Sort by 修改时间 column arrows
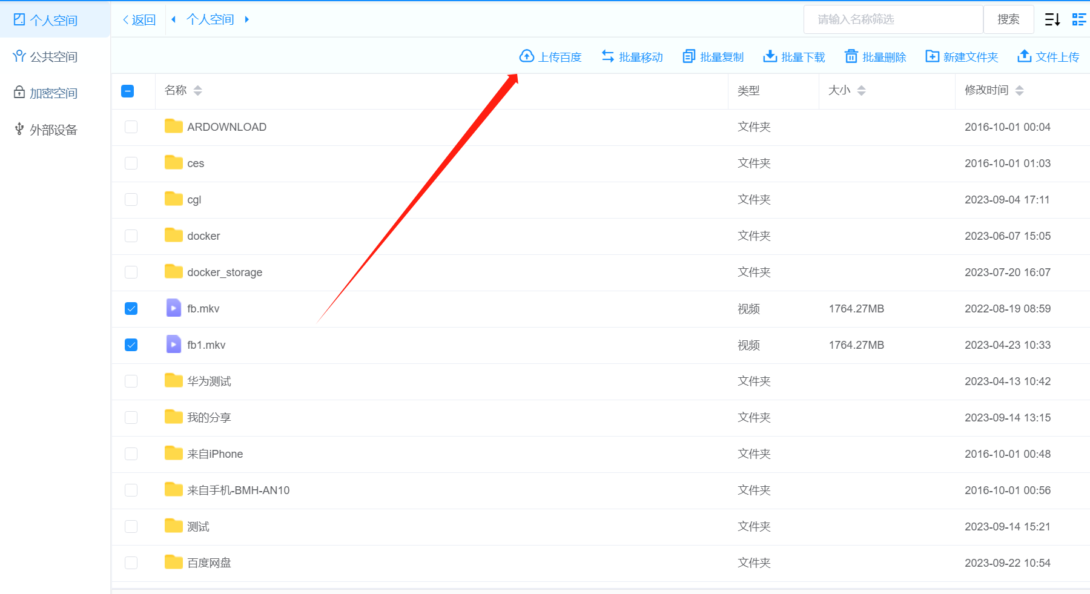The height and width of the screenshot is (594, 1090). click(1020, 91)
